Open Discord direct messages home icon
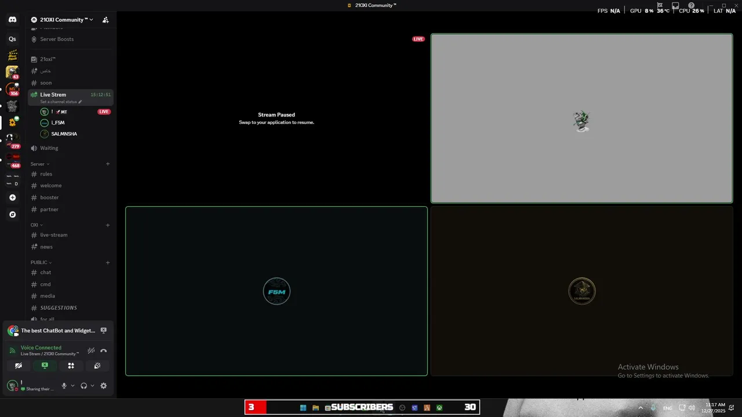742x417 pixels. tap(12, 20)
